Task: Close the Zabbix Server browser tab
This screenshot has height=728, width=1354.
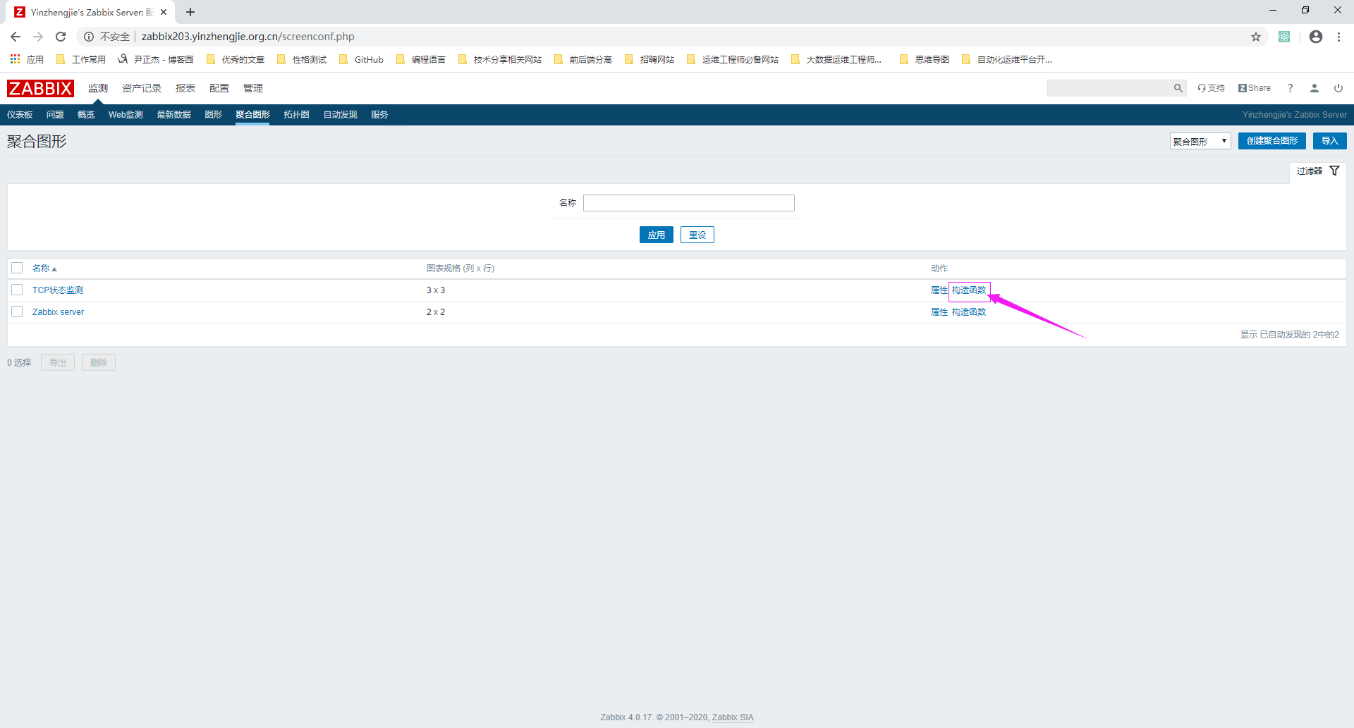Action: coord(164,12)
